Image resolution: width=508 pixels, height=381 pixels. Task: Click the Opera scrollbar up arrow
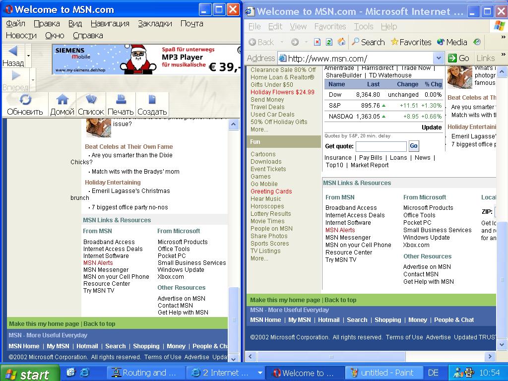(x=234, y=125)
